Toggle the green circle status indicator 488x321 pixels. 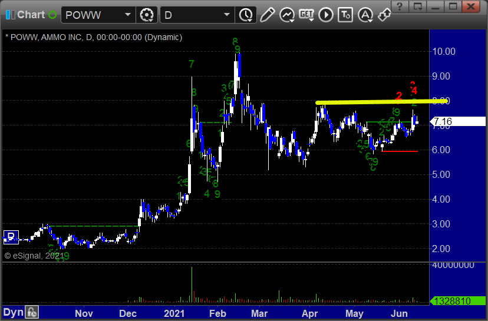pos(52,15)
